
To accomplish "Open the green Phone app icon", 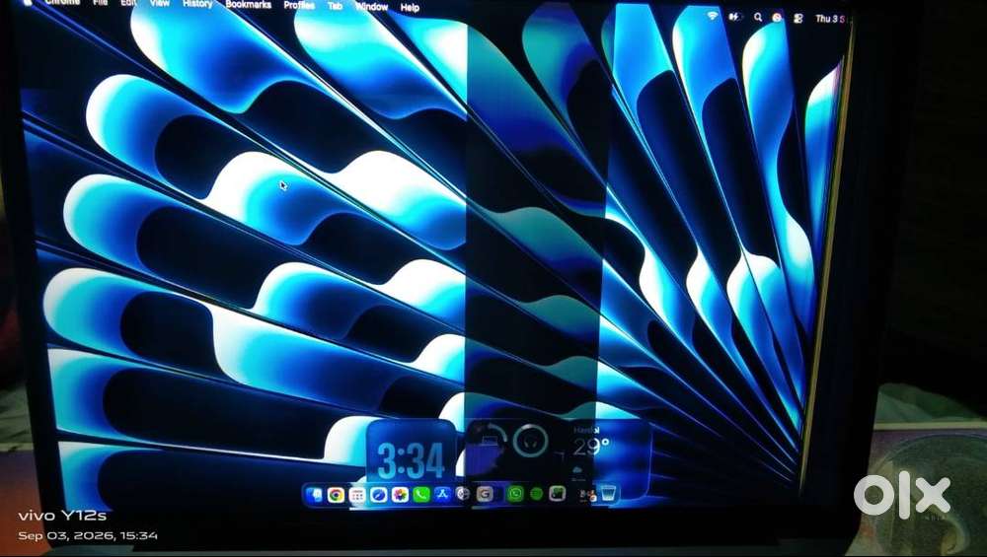I will point(421,495).
